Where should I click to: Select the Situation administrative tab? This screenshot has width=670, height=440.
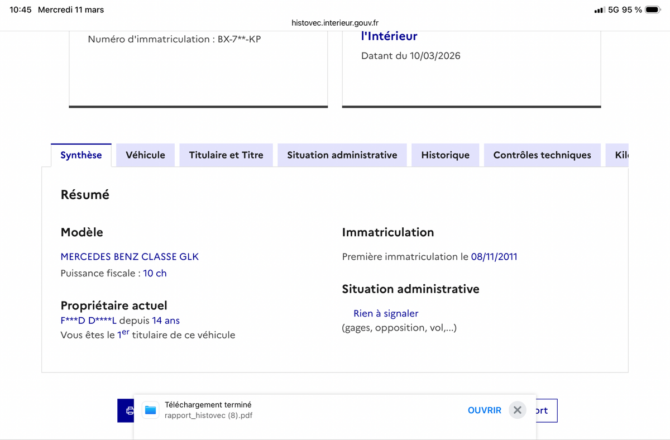(342, 155)
